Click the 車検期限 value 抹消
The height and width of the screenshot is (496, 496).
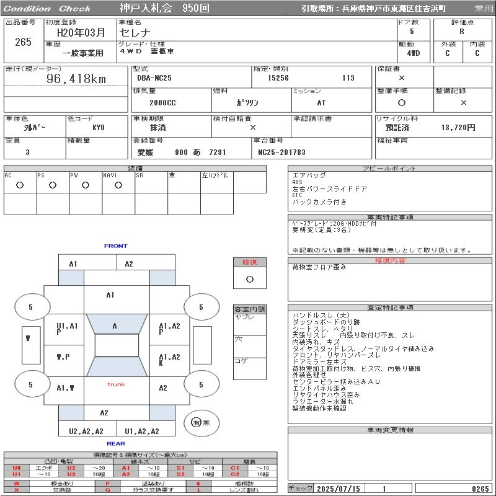158,128
